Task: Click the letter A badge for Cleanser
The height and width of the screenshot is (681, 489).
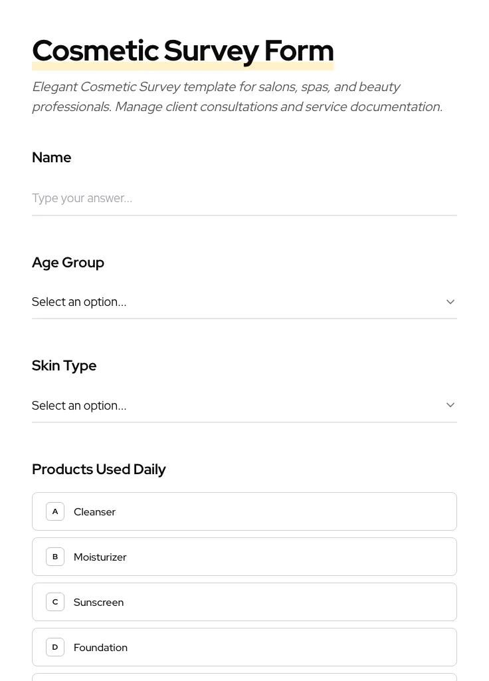Action: click(x=55, y=511)
